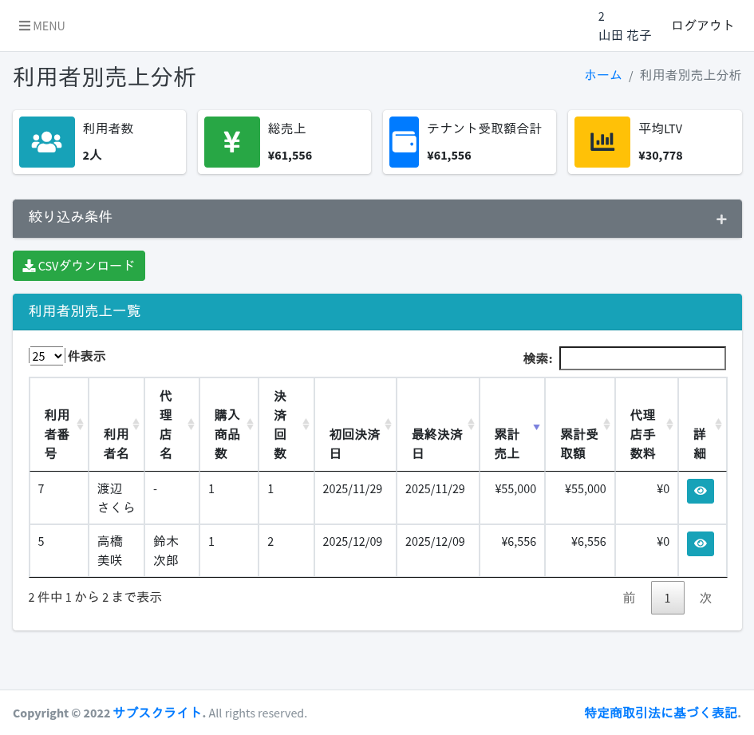Screen dimensions: 754x735
Task: Open the 25件表示 entries dropdown
Action: [x=46, y=356]
